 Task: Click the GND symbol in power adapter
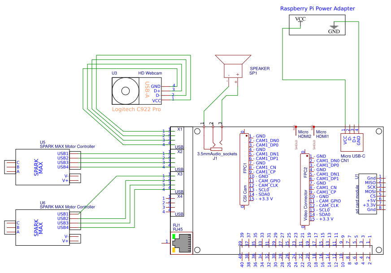point(334,27)
